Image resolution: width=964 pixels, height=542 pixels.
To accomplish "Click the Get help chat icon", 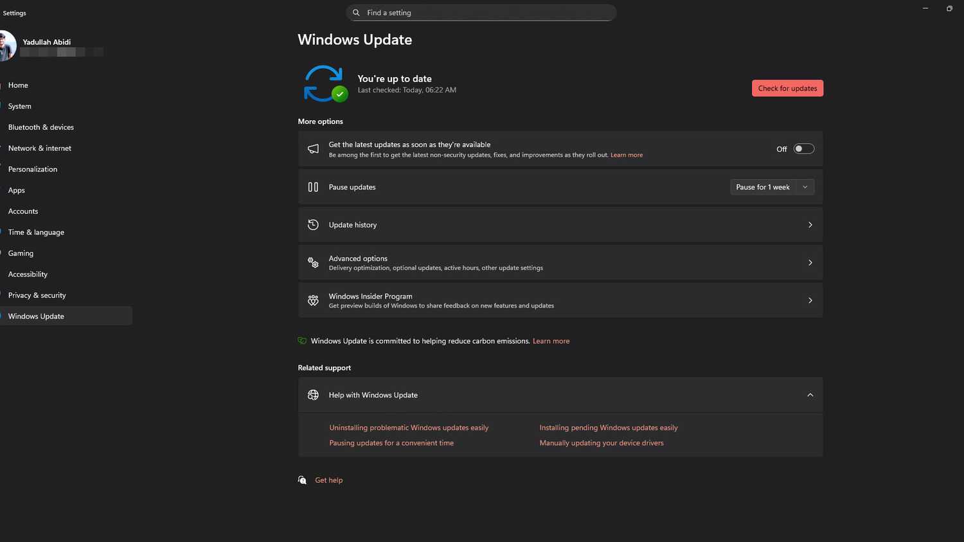I will 302,480.
